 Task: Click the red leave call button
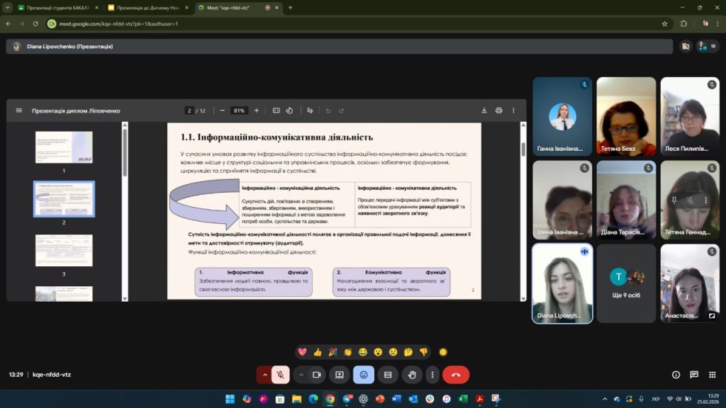pos(456,375)
